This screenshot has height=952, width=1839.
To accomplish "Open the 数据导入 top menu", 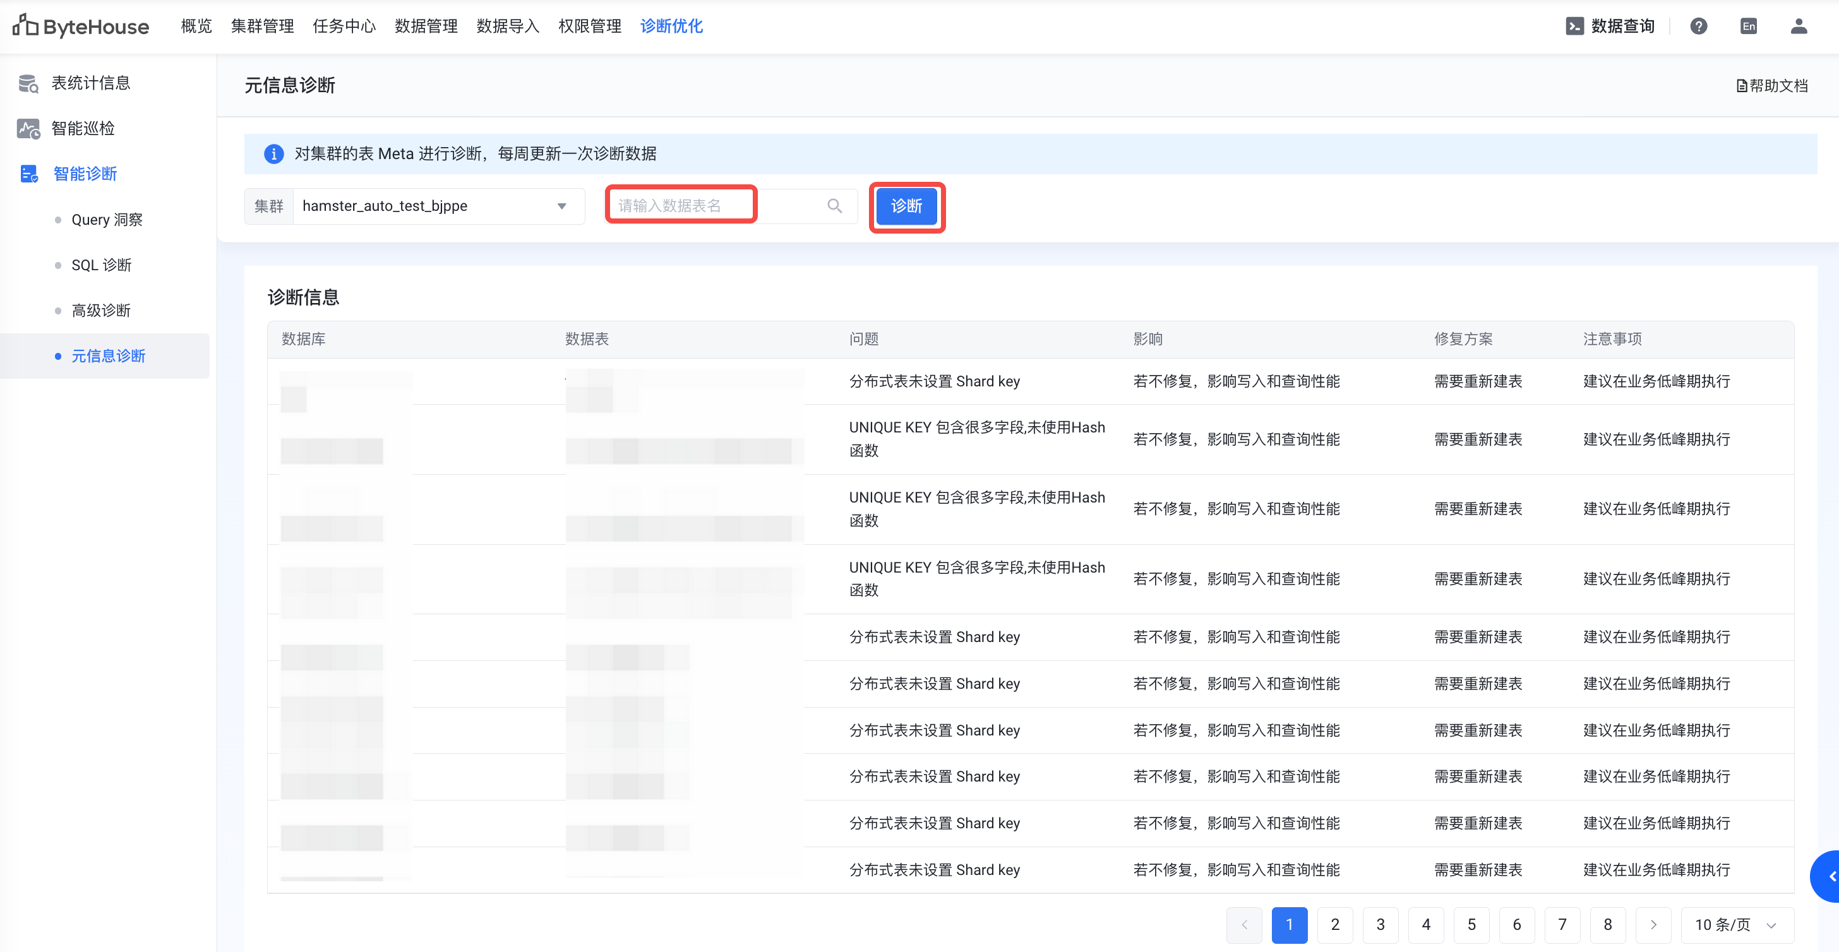I will tap(508, 27).
